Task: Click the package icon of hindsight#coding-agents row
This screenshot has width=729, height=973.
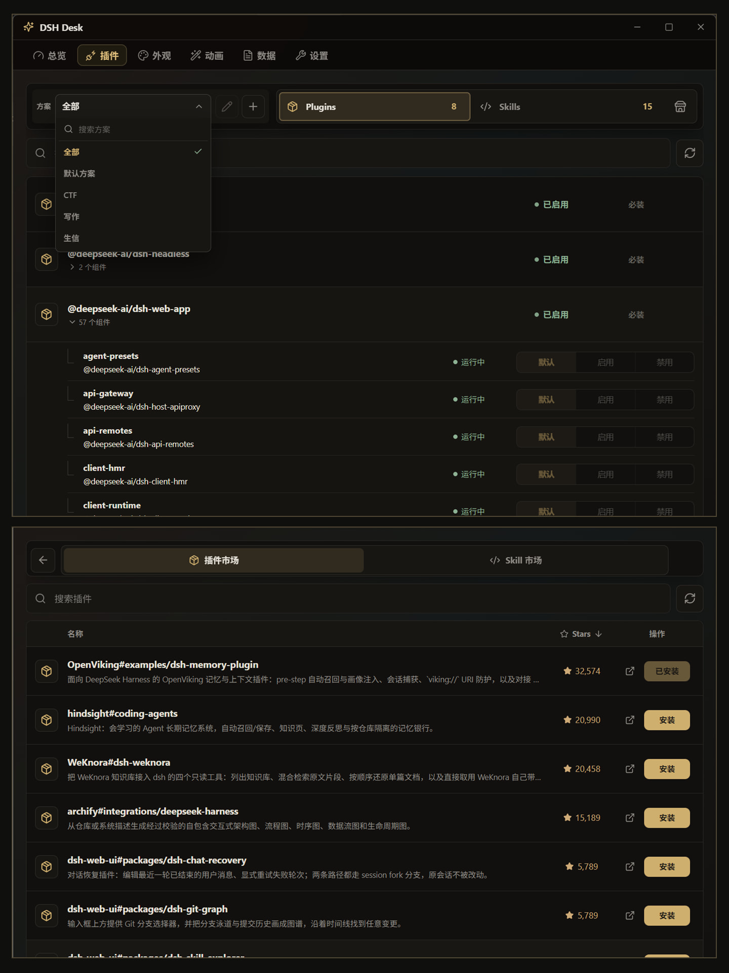Action: point(47,720)
